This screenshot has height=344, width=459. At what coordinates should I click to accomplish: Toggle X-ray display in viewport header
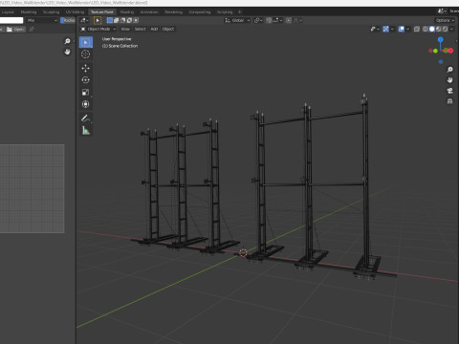(x=416, y=29)
